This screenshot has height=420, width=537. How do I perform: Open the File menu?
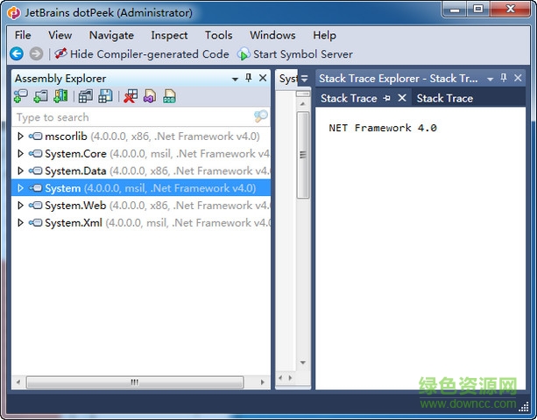pos(23,35)
